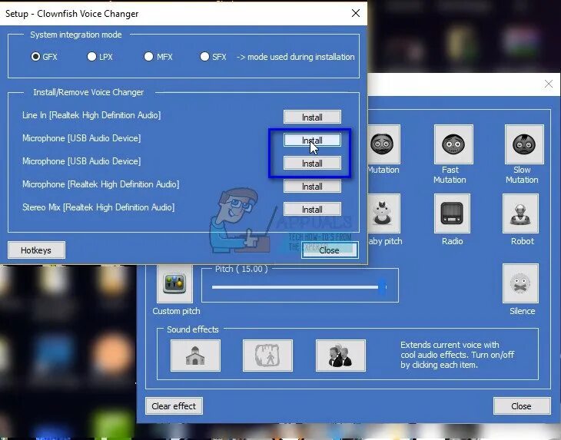Close the Setup window with X
561x440 pixels.
point(355,13)
